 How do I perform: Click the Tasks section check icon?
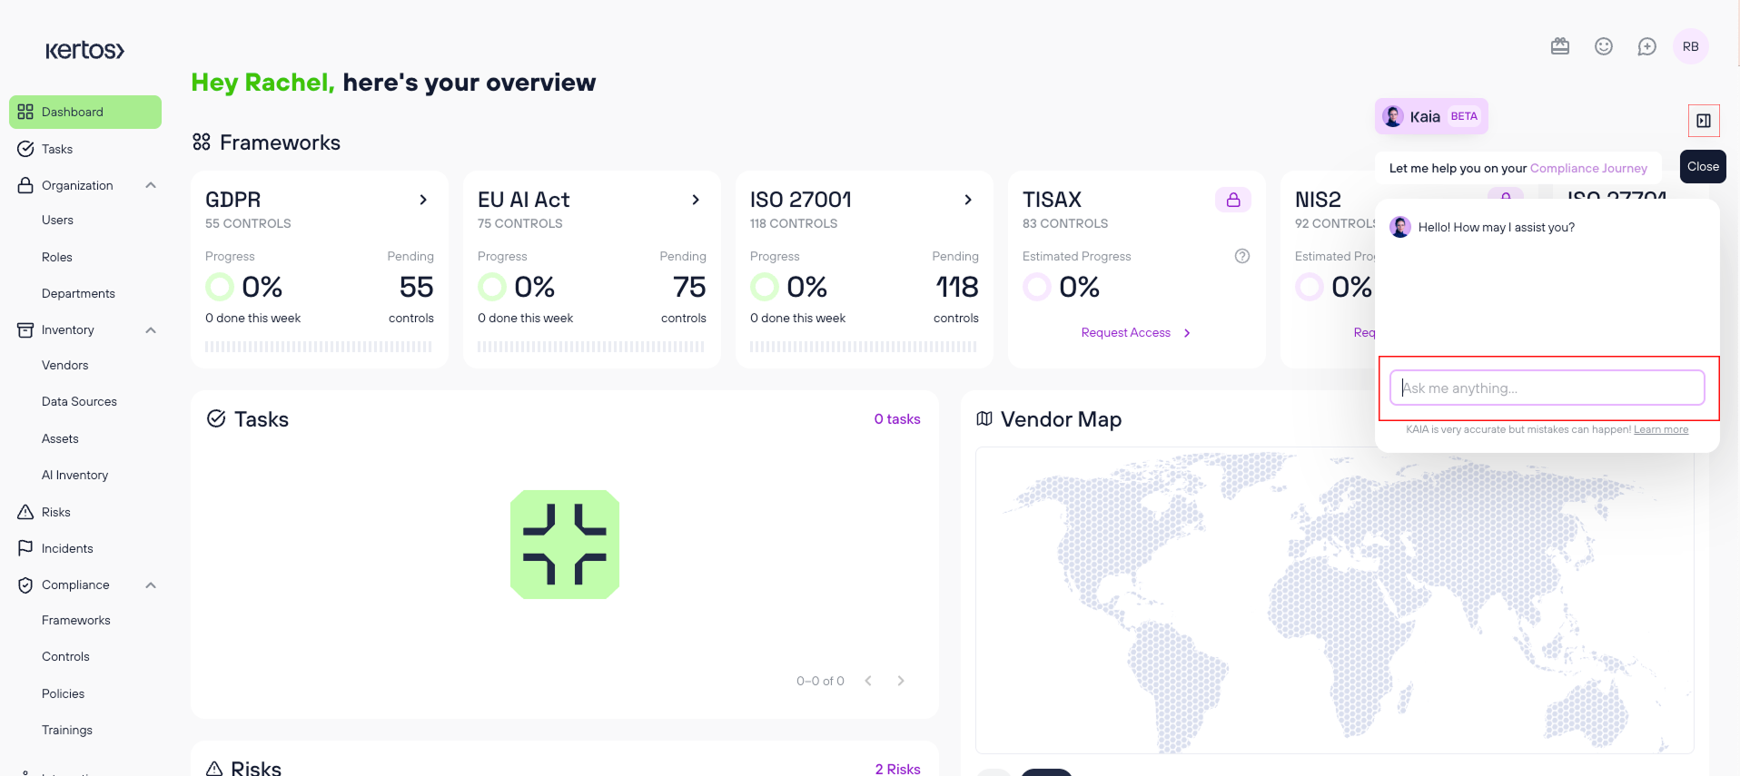pyautogui.click(x=216, y=418)
